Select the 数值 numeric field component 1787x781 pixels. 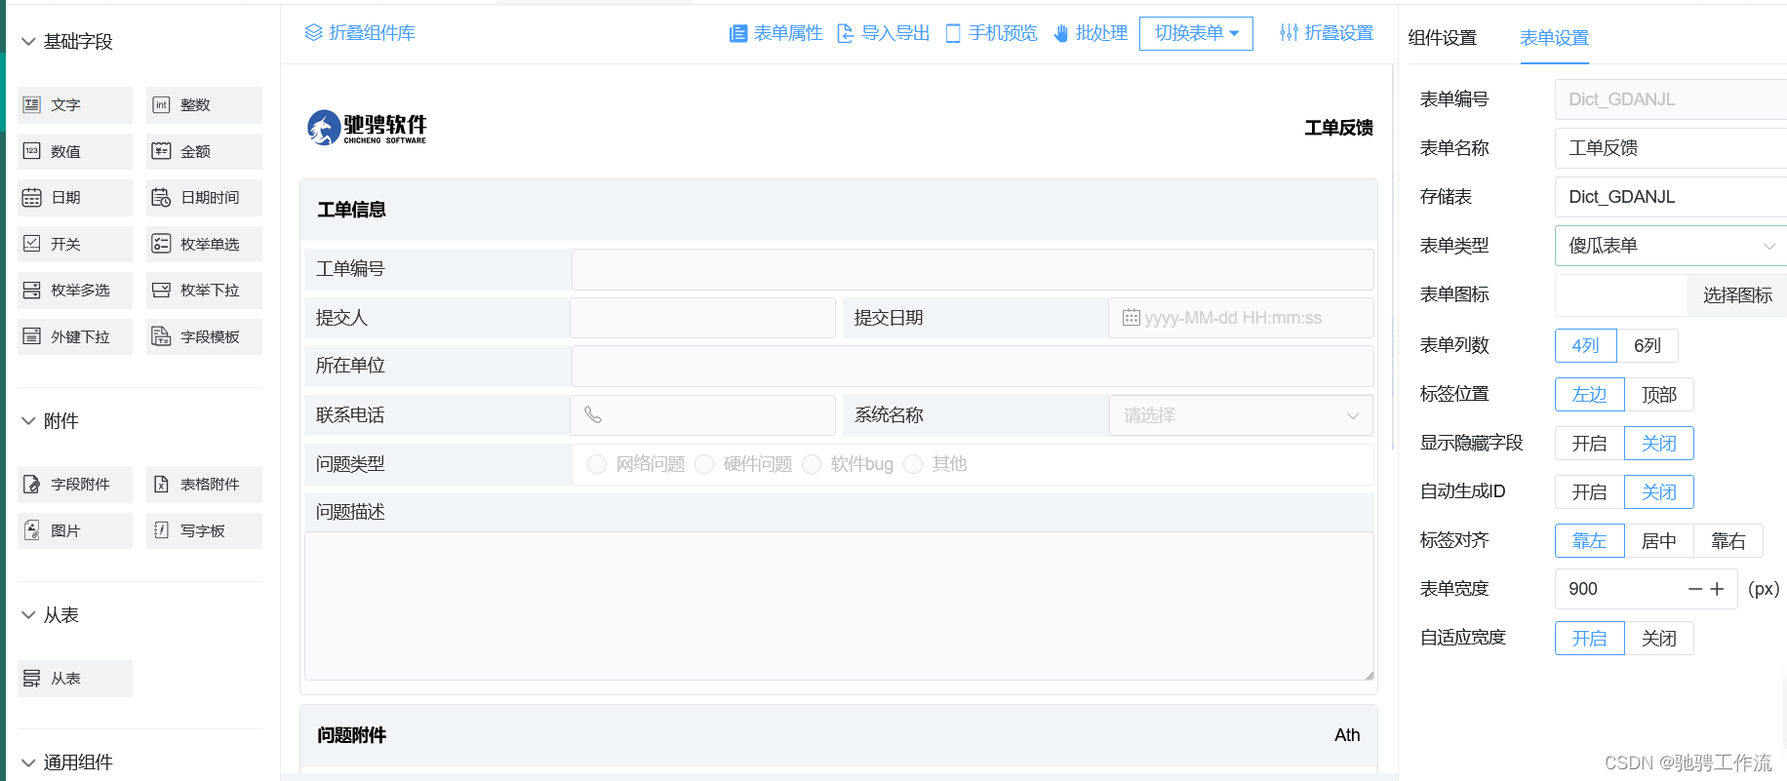coord(75,151)
